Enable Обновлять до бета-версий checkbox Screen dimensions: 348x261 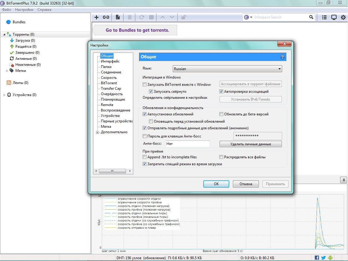coord(221,114)
